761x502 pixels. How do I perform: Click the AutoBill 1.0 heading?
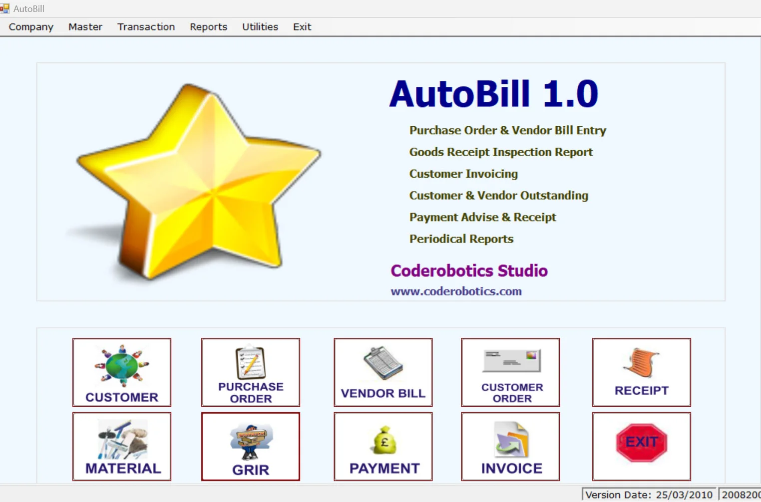coord(494,94)
